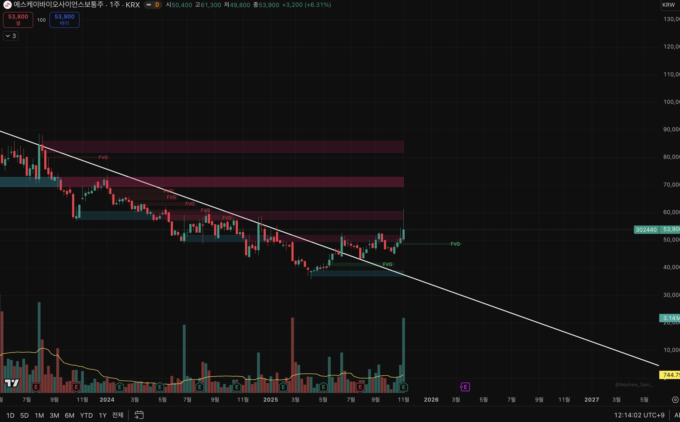Screen dimensions: 680x422
Task: Click the TradingView logo icon
Action: pyautogui.click(x=12, y=383)
